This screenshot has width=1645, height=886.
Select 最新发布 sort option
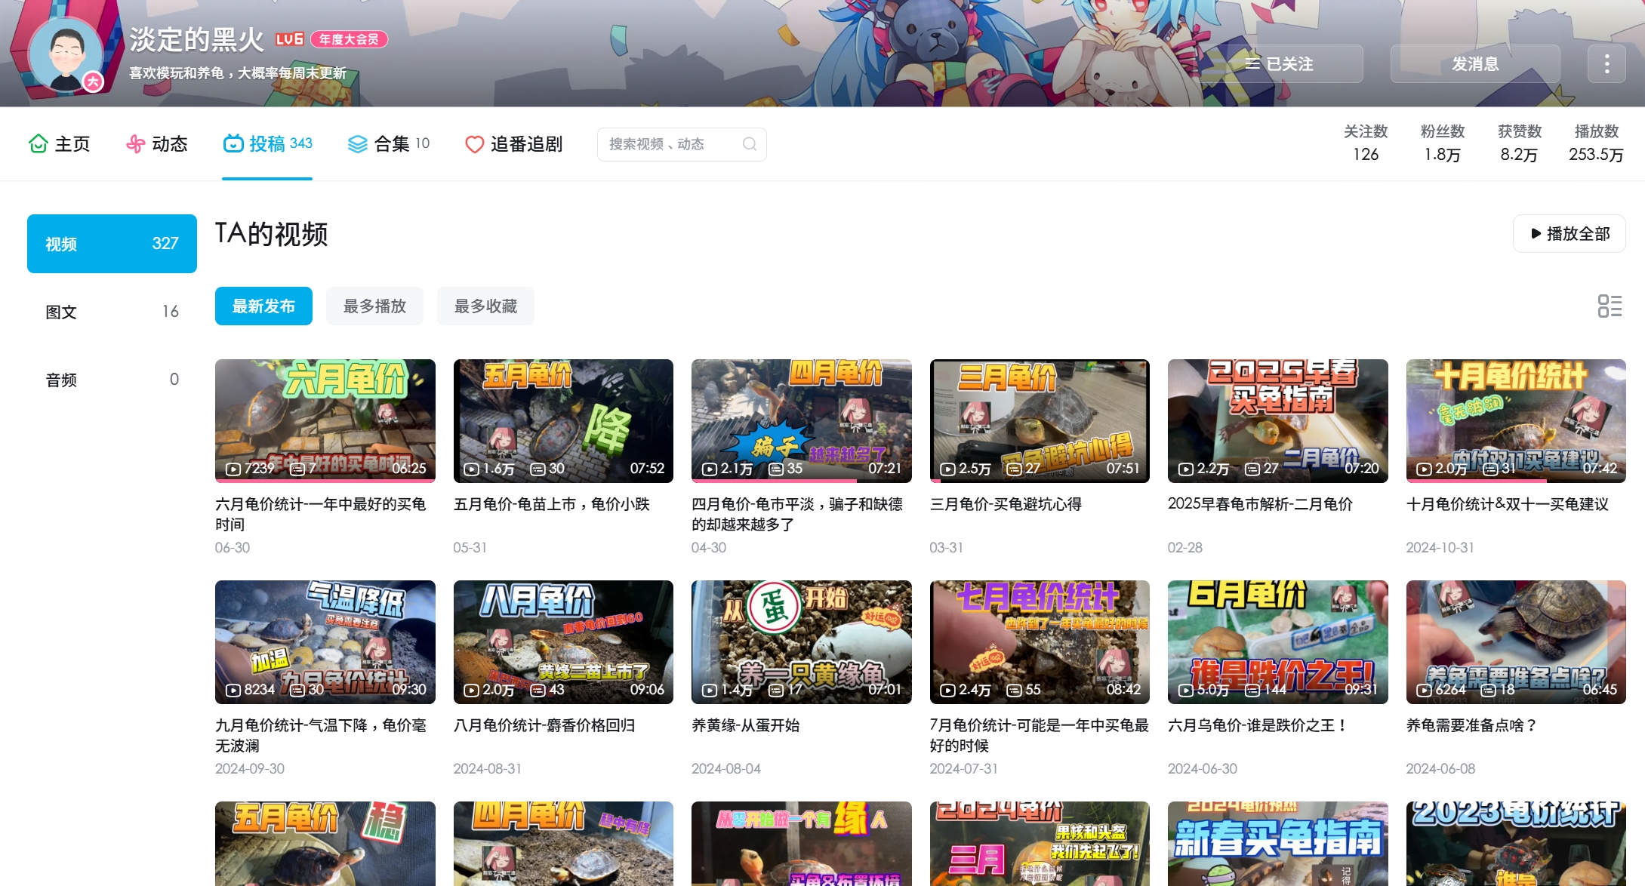click(263, 306)
